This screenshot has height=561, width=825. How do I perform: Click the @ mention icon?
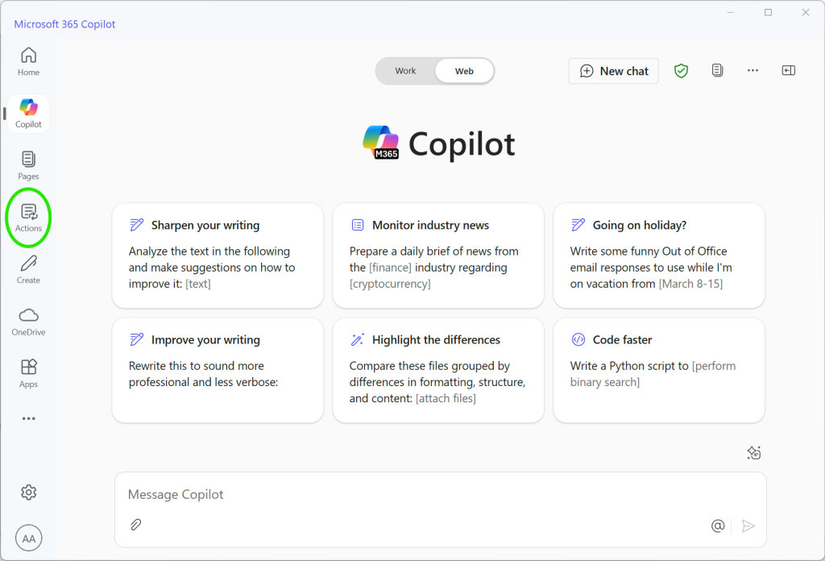click(718, 526)
